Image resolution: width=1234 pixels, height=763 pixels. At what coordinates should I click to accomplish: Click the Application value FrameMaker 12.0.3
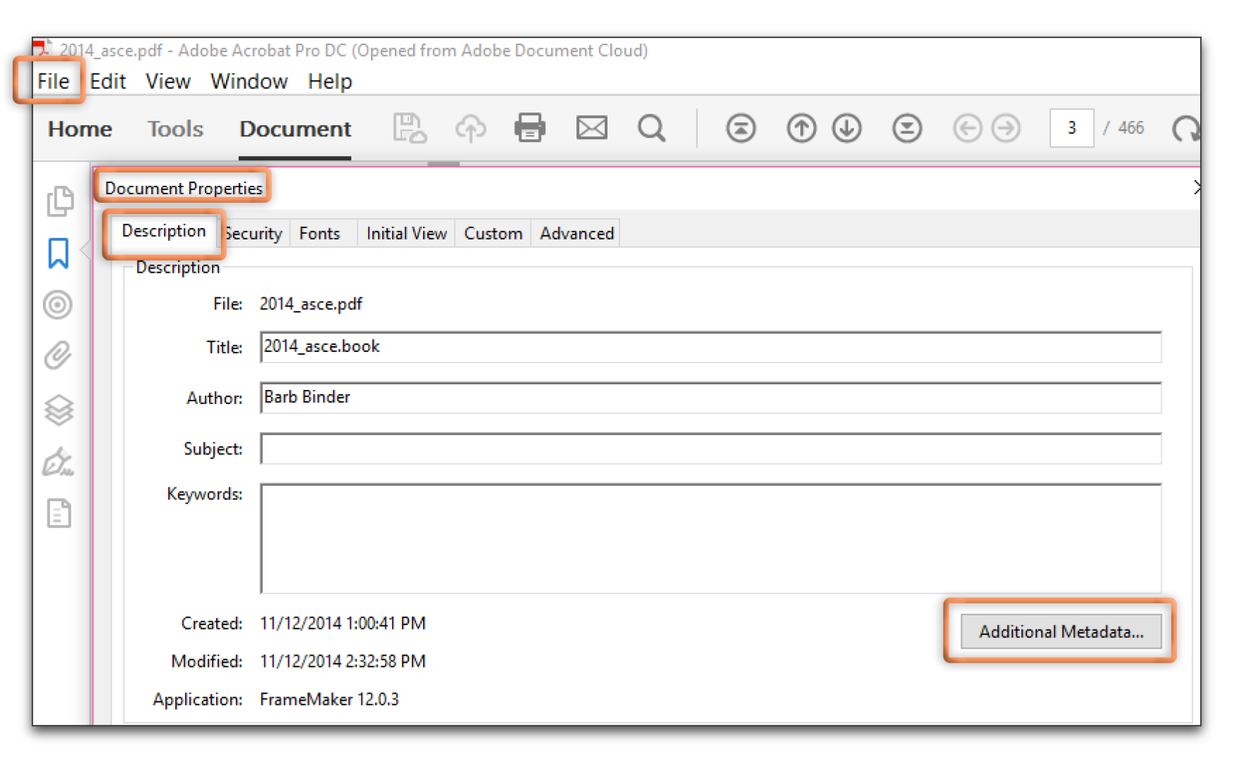(329, 699)
